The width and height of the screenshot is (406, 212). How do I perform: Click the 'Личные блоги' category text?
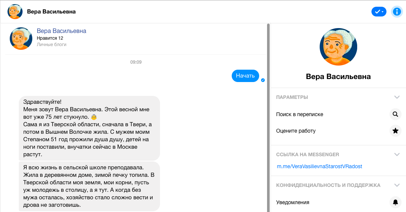51,45
